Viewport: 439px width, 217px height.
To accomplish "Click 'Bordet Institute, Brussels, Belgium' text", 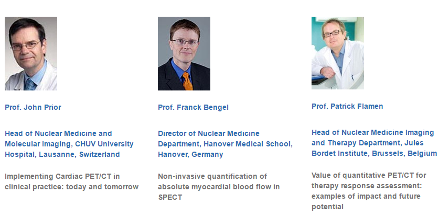I will tap(374, 153).
